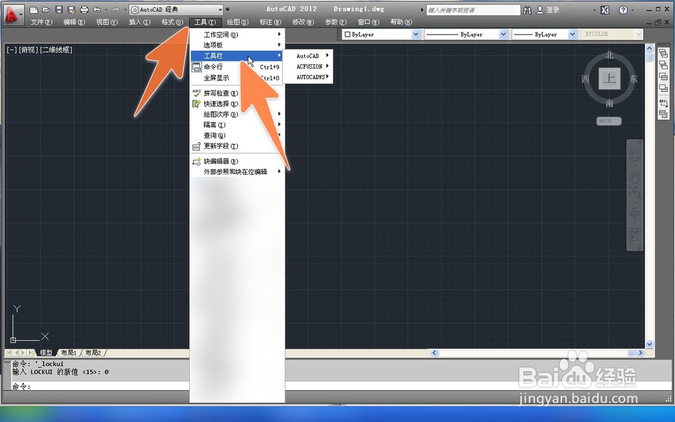Image resolution: width=675 pixels, height=422 pixels.
Task: Click the second draw order icon in right toolbar
Action: (664, 65)
